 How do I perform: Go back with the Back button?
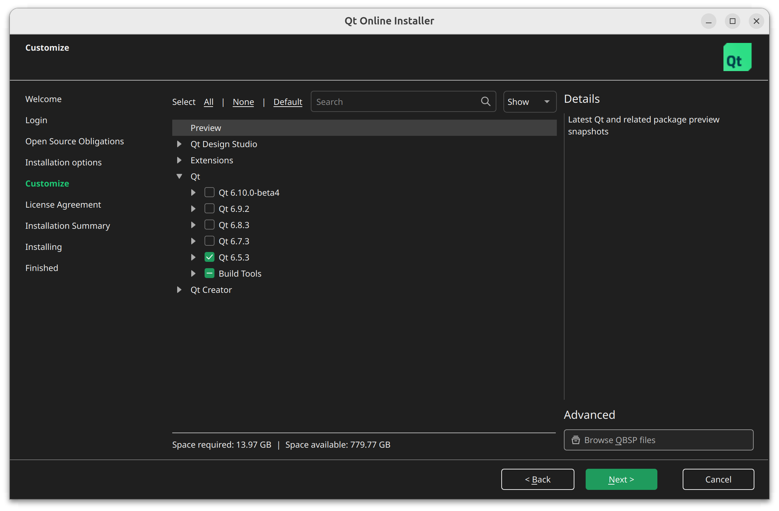(537, 479)
